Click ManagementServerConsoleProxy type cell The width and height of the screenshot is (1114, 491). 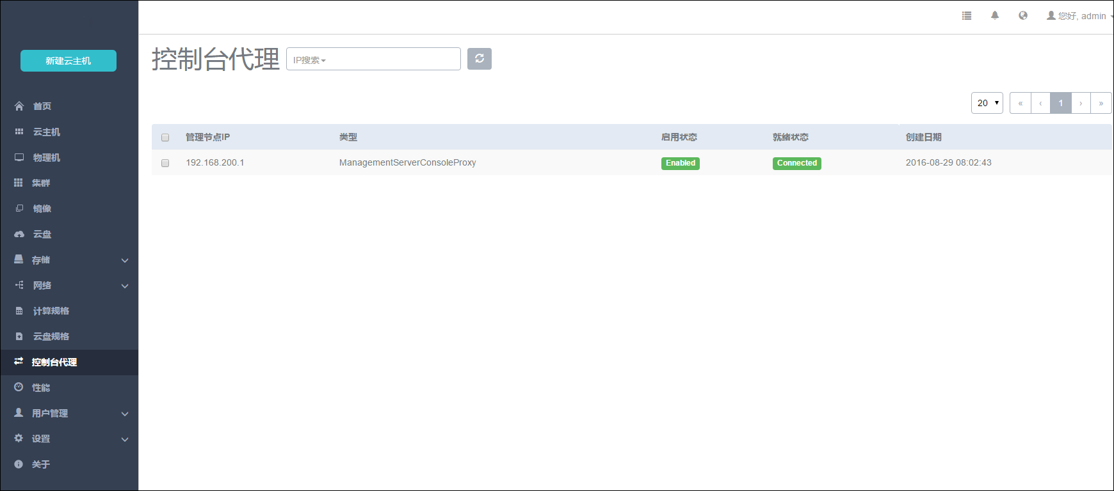(408, 162)
